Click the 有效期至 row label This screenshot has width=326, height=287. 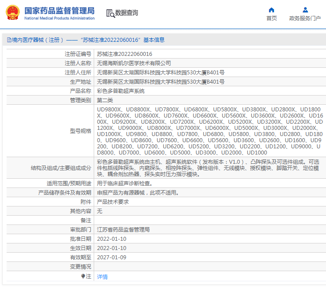point(81,258)
